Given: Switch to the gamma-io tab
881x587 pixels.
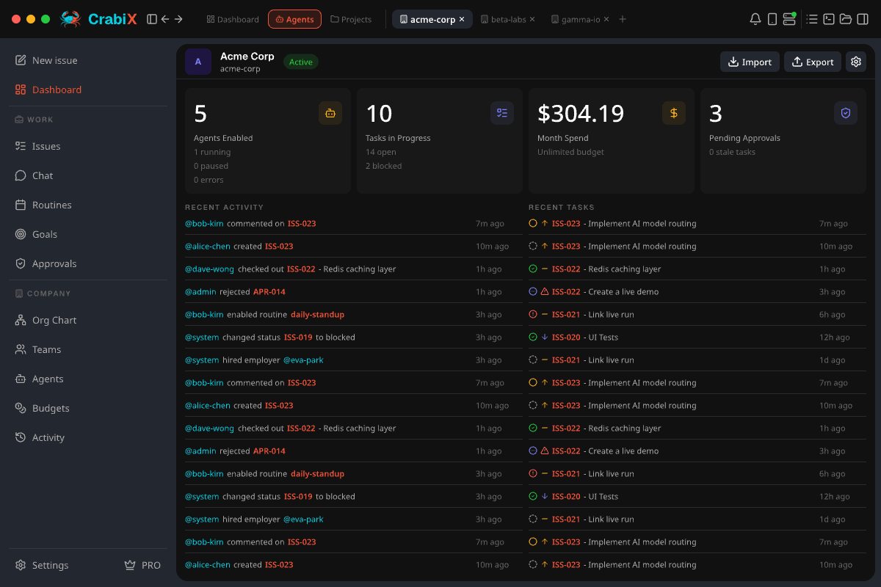Looking at the screenshot, I should click(580, 19).
